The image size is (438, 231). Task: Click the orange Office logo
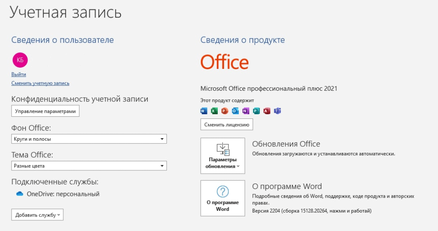(x=225, y=62)
